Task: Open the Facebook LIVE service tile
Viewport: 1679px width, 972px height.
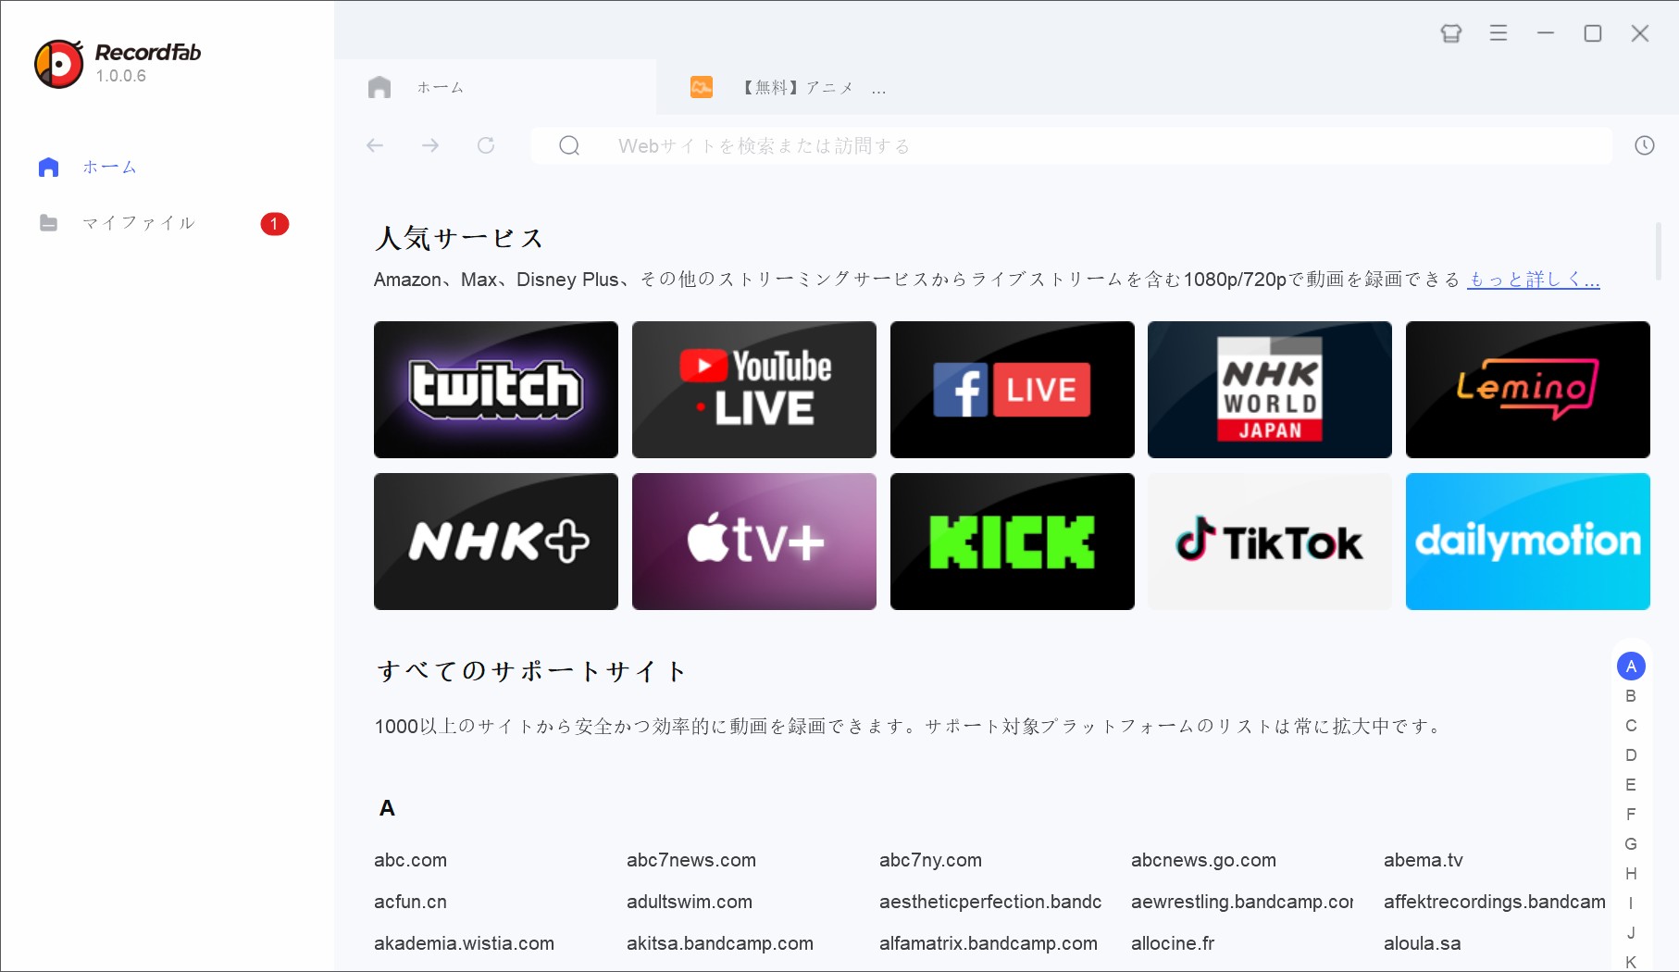Action: 1013,390
